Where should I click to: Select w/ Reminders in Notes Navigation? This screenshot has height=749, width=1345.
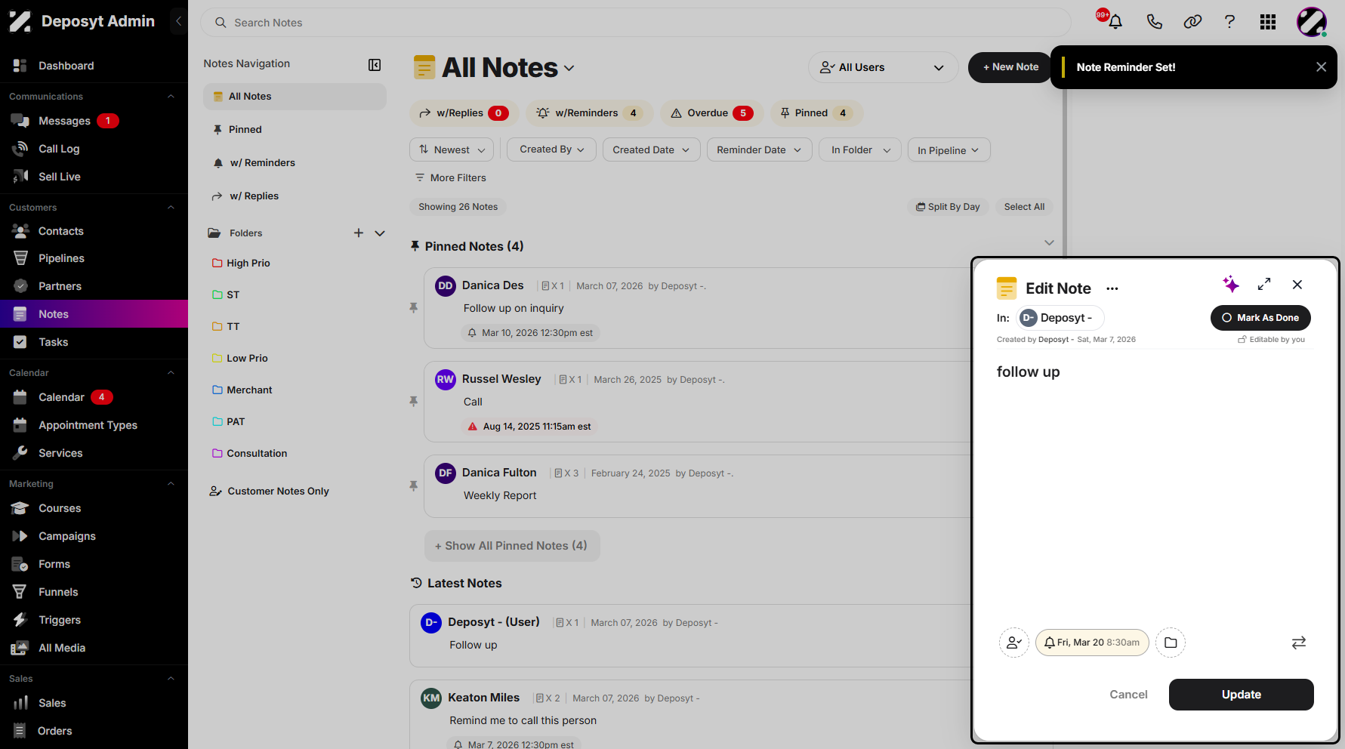click(x=295, y=163)
